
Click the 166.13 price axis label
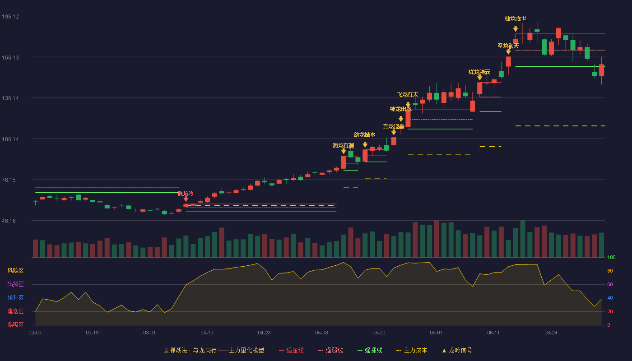(10, 58)
